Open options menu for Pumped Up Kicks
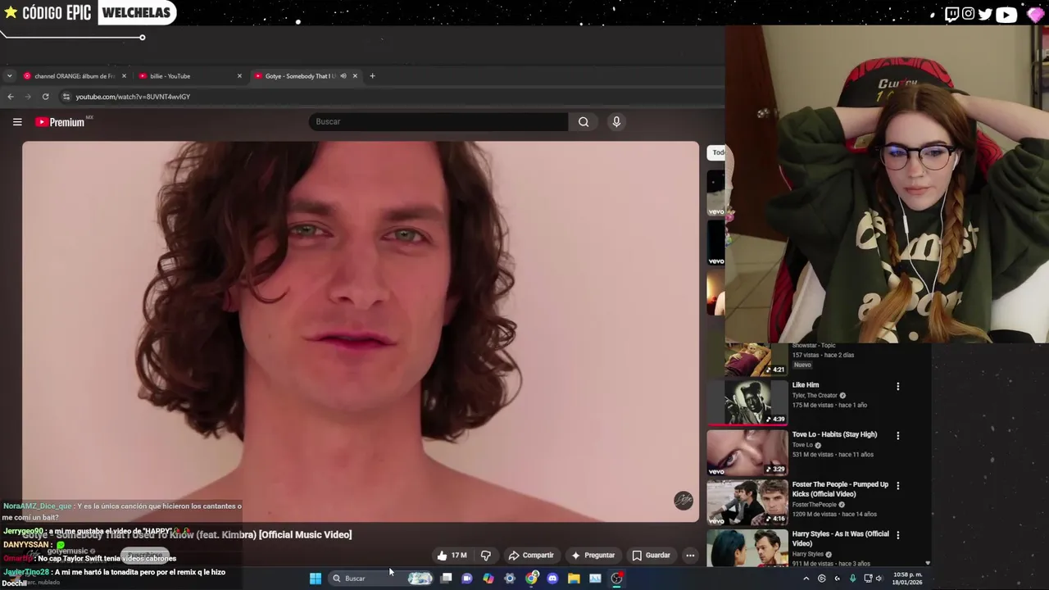 click(x=897, y=485)
